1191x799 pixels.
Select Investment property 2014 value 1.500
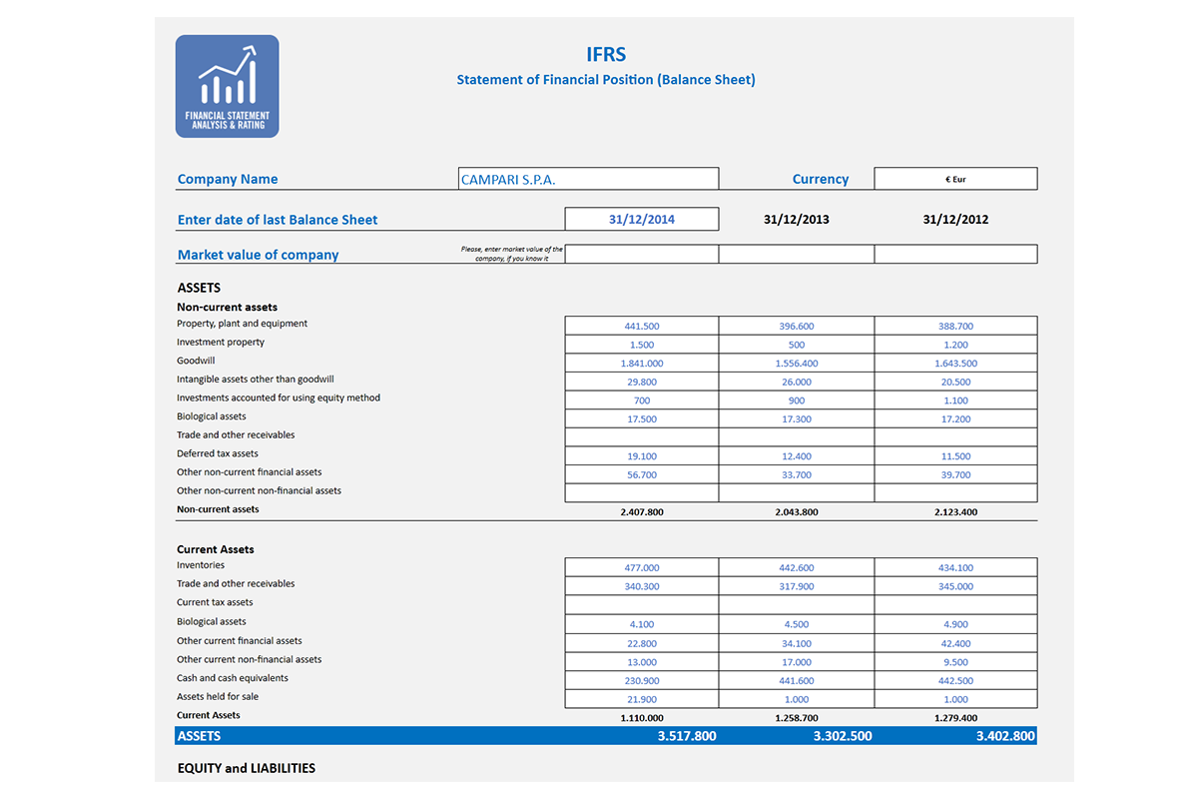point(642,345)
